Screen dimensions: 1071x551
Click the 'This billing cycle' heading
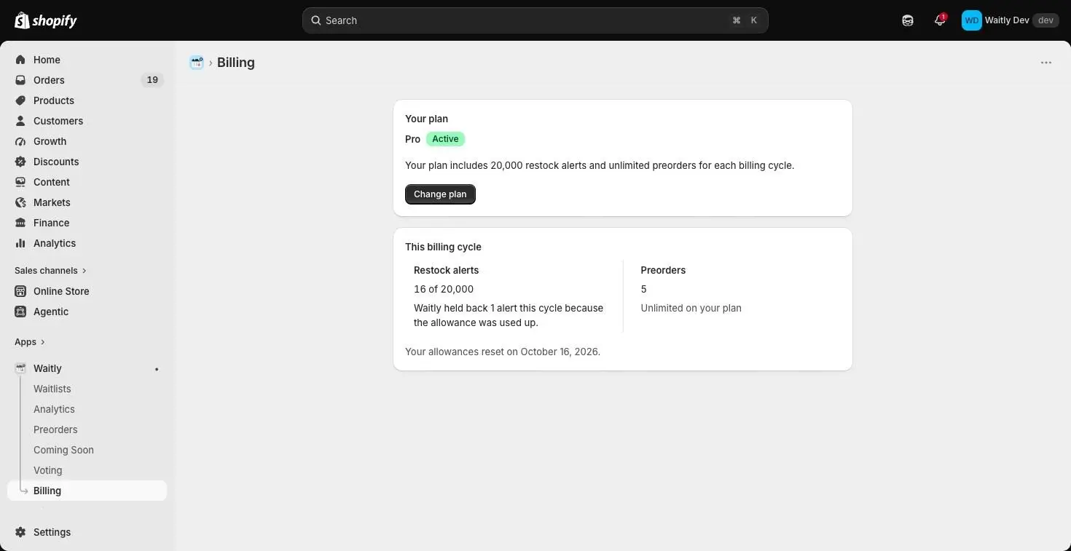tap(443, 247)
